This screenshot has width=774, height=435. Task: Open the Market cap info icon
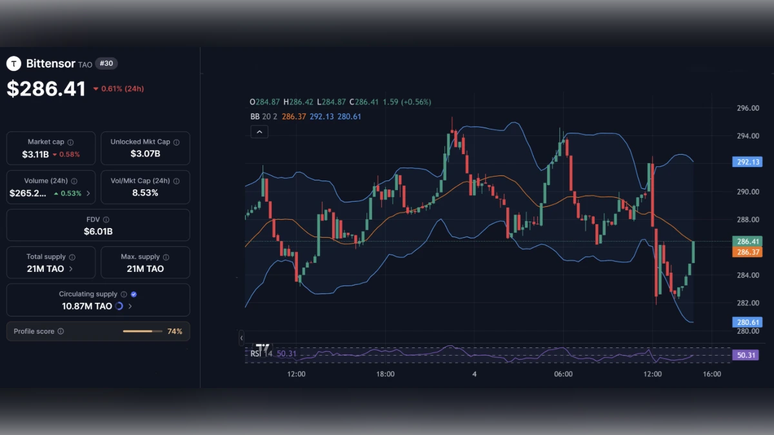70,142
